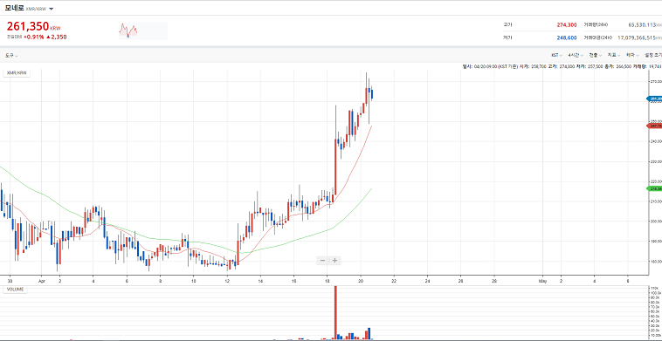The height and width of the screenshot is (341, 662).
Task: Click the +0.91% change value
Action: click(33, 38)
